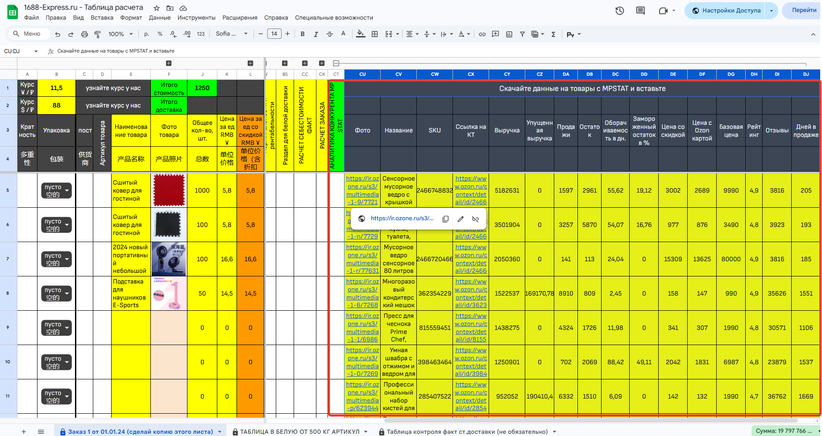Image resolution: width=822 pixels, height=436 pixels.
Task: Open the version history clock icon
Action: point(619,11)
